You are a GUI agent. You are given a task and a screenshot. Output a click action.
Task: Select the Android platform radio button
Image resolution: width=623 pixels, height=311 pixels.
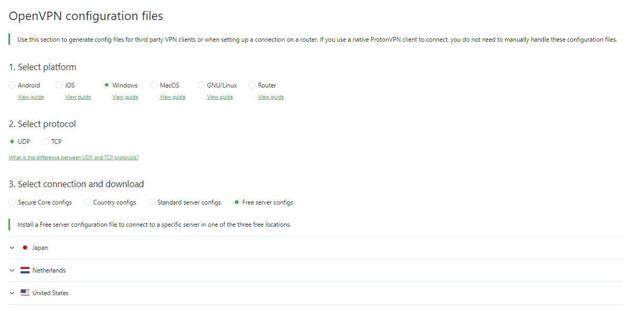[12, 85]
